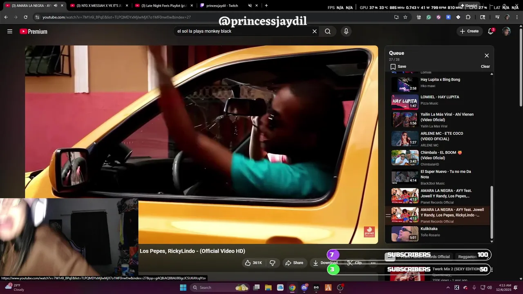
Task: Play Hay Lupita x Bing Bong
Action: click(x=437, y=84)
